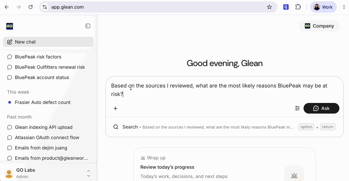Viewport: 349px width, 181px height.
Task: Click the Good evening, Glean heading
Action: click(x=225, y=63)
